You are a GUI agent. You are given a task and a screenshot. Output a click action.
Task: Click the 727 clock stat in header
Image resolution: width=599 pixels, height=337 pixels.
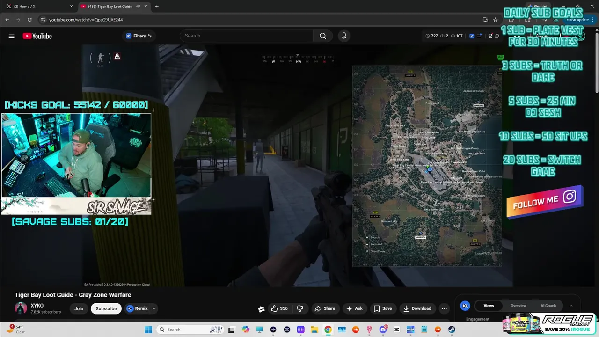[431, 36]
